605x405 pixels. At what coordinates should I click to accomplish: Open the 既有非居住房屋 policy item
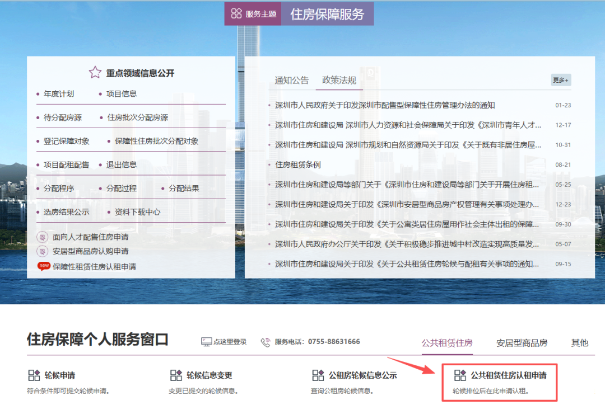pos(408,145)
